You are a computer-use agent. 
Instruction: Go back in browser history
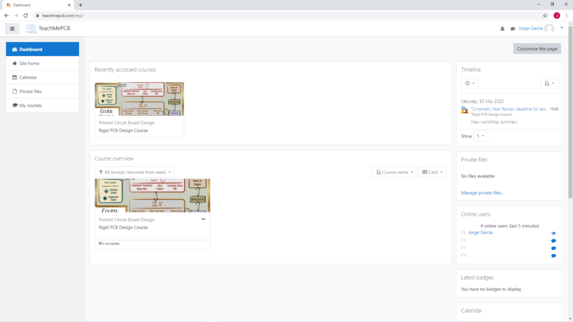6,15
